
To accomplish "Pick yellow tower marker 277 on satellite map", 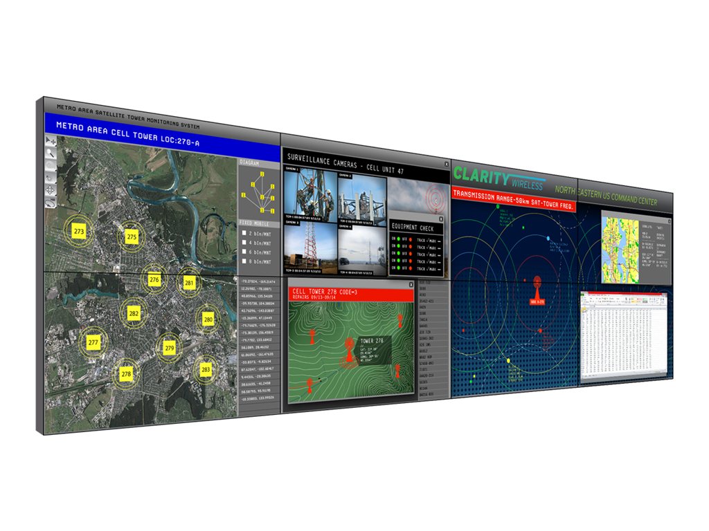I will coord(93,342).
